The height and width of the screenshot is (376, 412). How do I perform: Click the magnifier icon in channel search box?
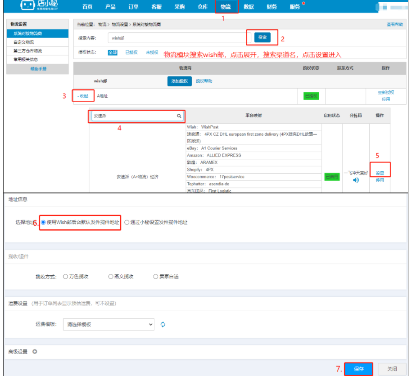pos(179,116)
